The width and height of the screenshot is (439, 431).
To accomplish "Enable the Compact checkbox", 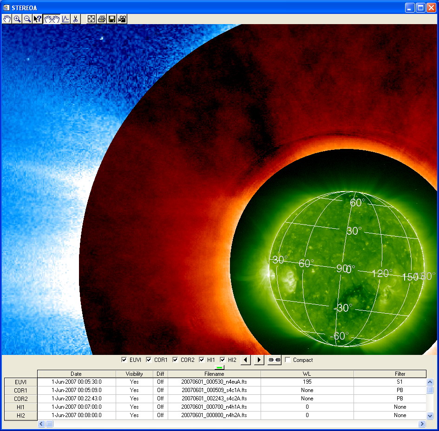I will tap(288, 360).
